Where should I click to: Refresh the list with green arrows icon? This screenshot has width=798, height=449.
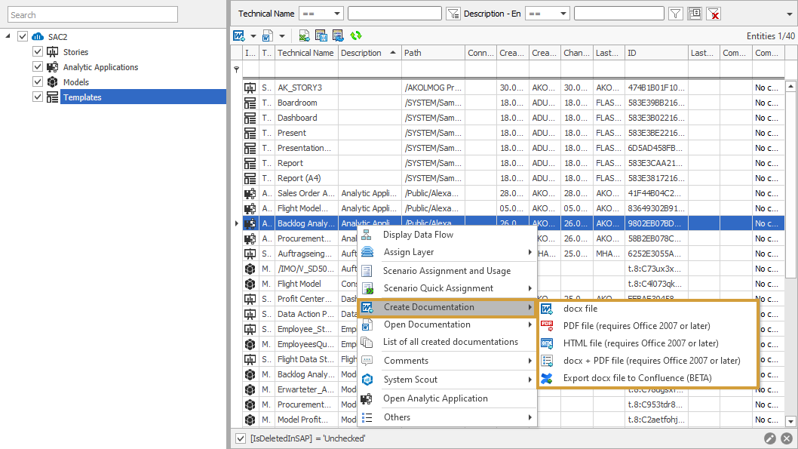(x=354, y=35)
